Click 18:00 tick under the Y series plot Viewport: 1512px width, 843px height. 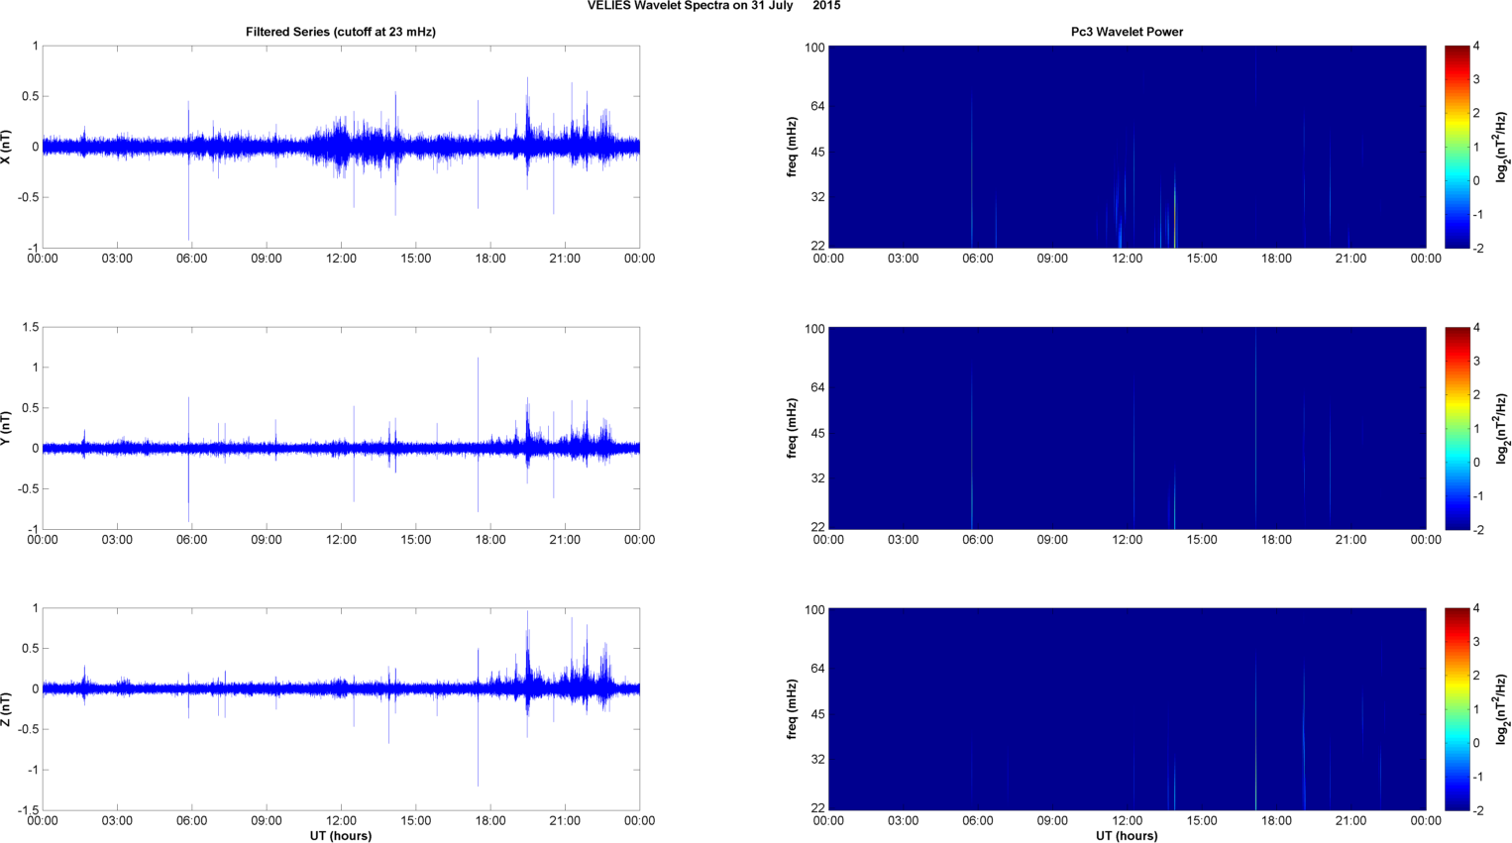coord(490,540)
